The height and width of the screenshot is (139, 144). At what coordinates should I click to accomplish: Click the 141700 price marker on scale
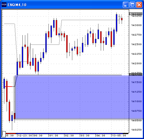(x=136, y=74)
